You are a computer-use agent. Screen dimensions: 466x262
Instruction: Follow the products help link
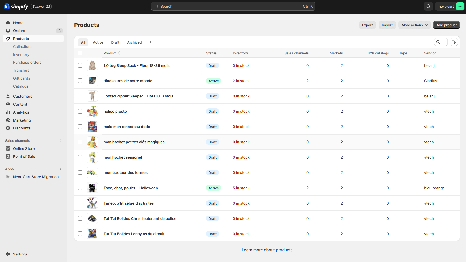284,250
